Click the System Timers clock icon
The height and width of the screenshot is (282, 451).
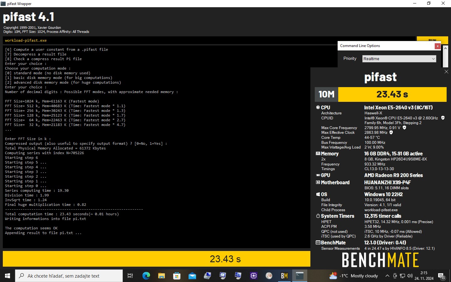(318, 216)
